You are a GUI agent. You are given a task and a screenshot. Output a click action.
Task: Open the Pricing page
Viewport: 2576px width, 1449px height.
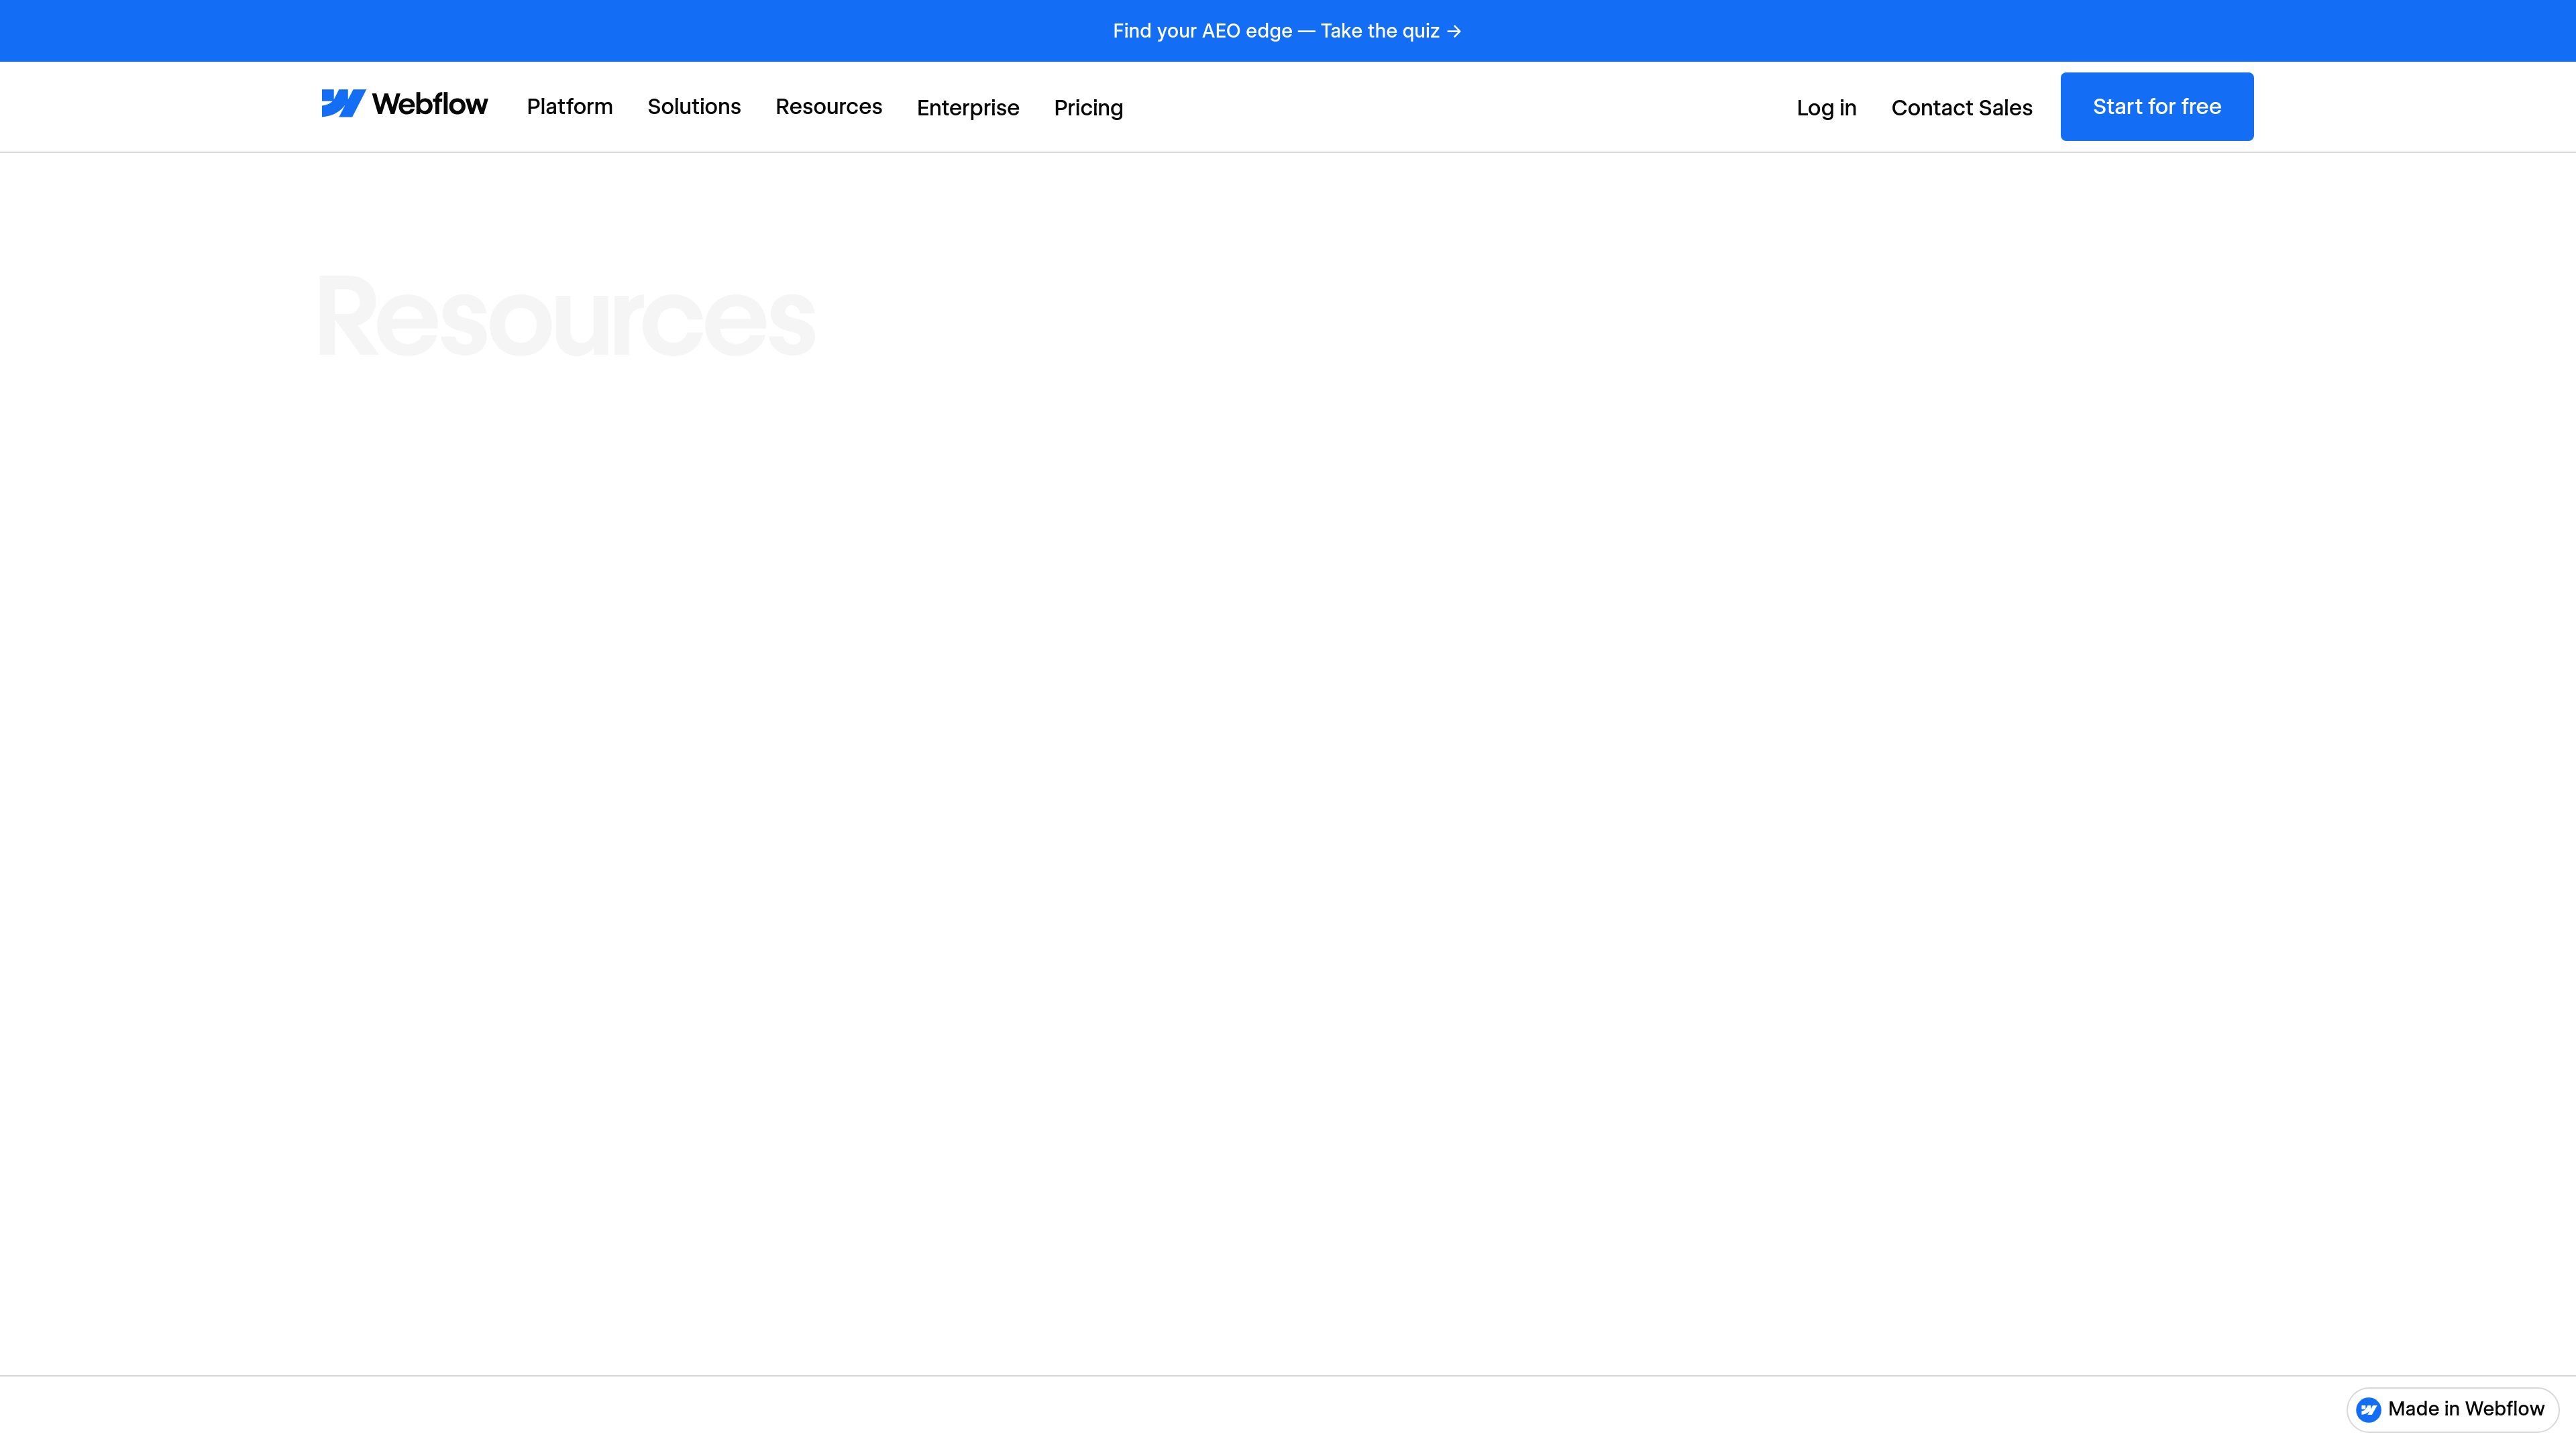[1088, 108]
